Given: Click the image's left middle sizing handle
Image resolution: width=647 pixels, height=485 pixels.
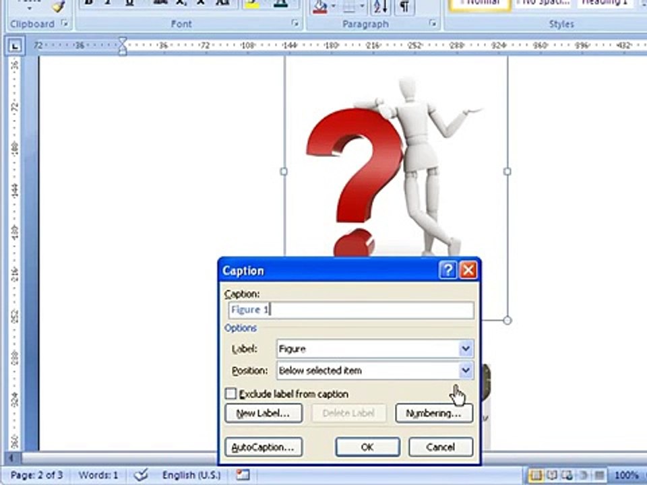Looking at the screenshot, I should coord(284,172).
